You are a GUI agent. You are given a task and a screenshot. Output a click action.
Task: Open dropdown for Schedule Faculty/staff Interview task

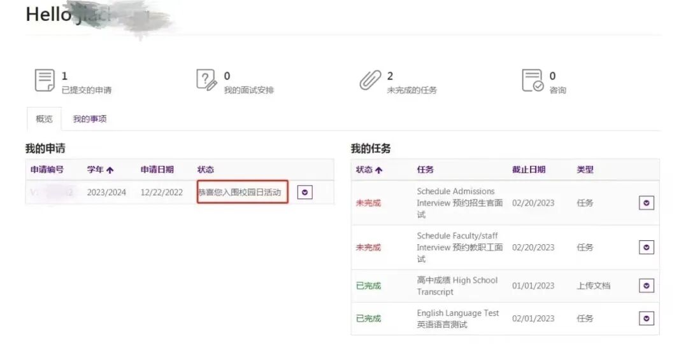click(647, 247)
